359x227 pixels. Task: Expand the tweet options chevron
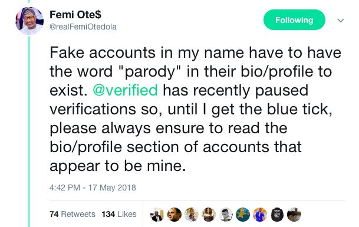tap(341, 21)
